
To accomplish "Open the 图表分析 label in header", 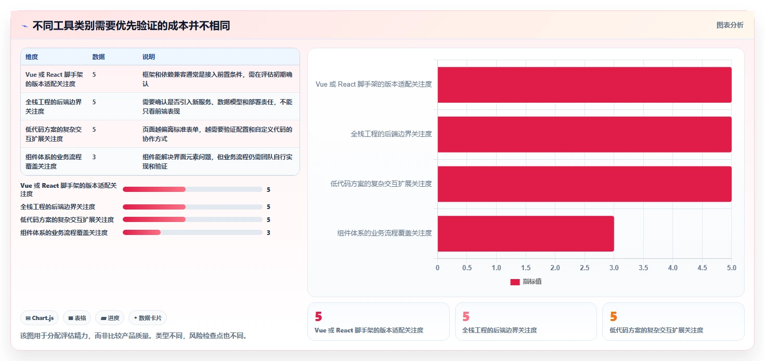I will [x=730, y=25].
